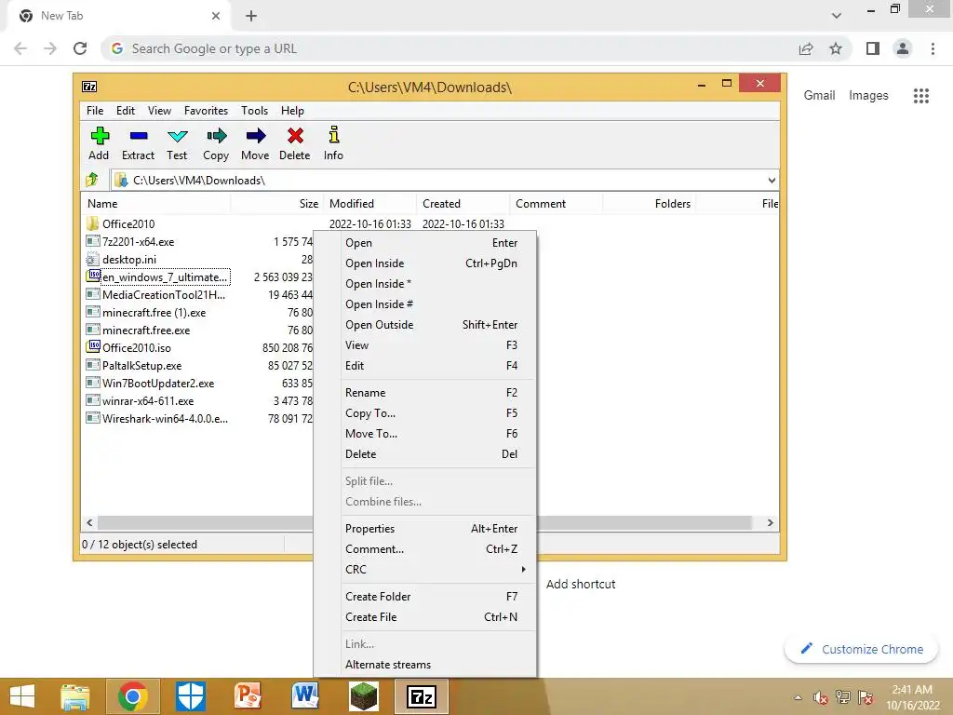Click the Test toolbar icon
The width and height of the screenshot is (953, 715).
178,136
